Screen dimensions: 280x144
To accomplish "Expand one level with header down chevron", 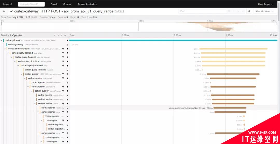I will 55,35.
